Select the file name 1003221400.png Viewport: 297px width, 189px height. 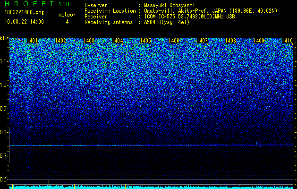(x=25, y=13)
